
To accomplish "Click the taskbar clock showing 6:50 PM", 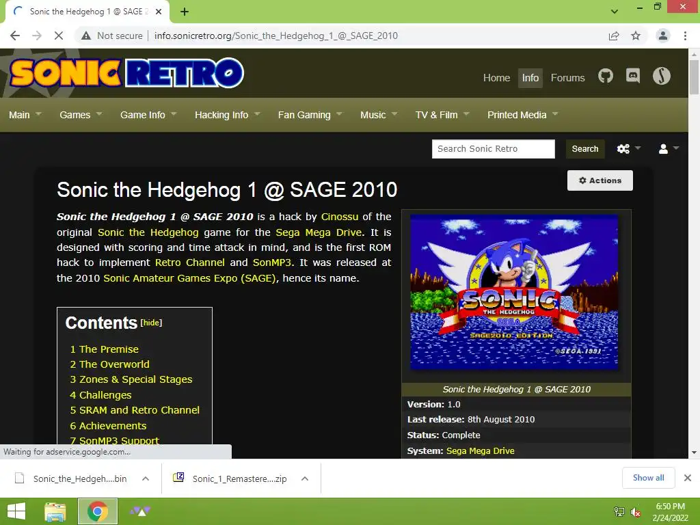I will point(670,512).
